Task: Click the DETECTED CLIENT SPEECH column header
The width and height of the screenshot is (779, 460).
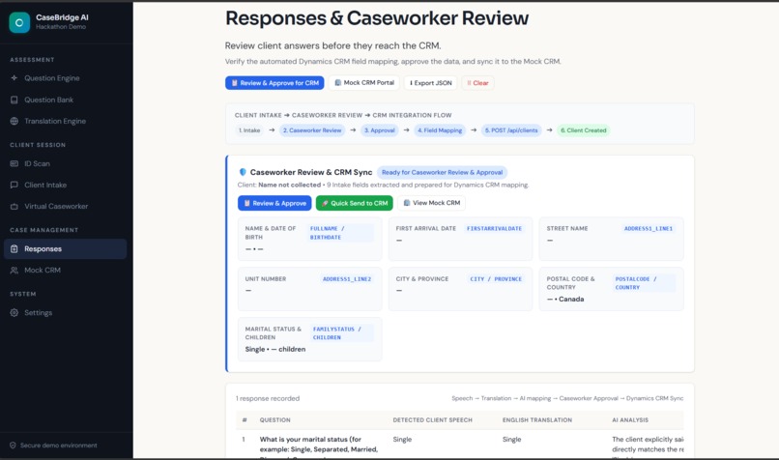Action: (432, 420)
